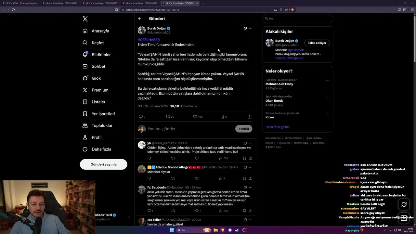Bookmark IV. Baudouin's reply

point(244,211)
